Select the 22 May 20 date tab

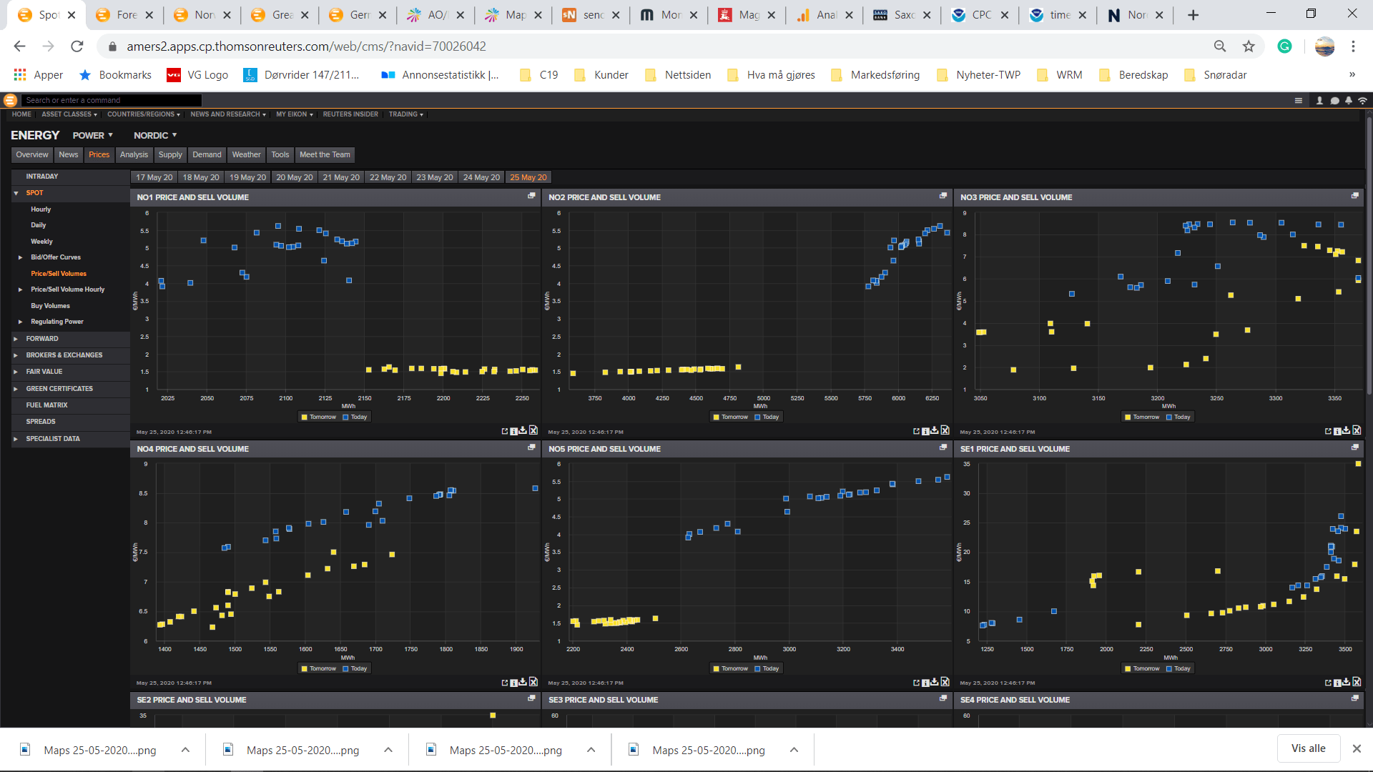[388, 177]
